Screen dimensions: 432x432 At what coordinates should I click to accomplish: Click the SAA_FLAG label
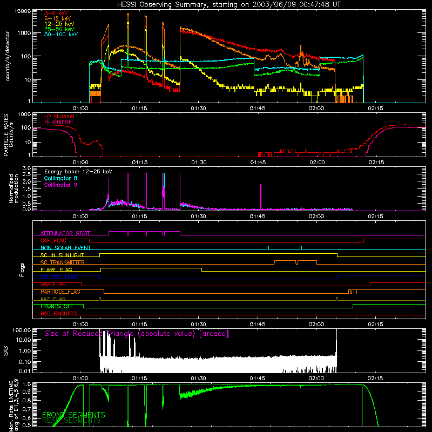[x=53, y=285]
